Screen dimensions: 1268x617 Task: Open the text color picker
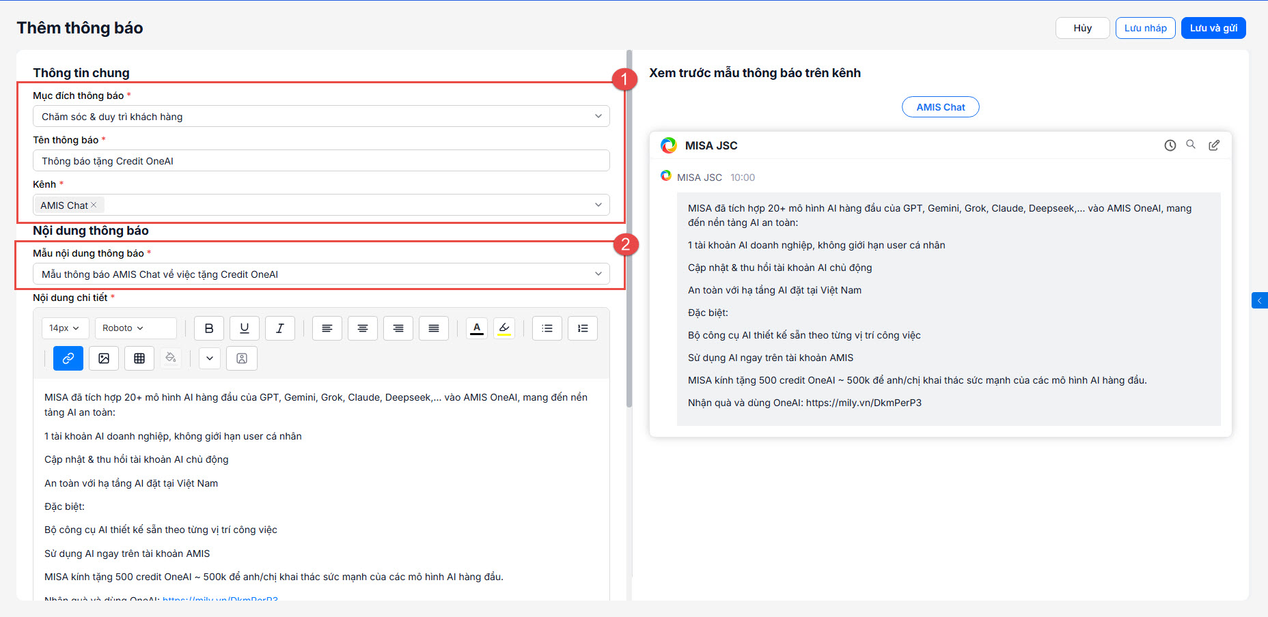(477, 328)
